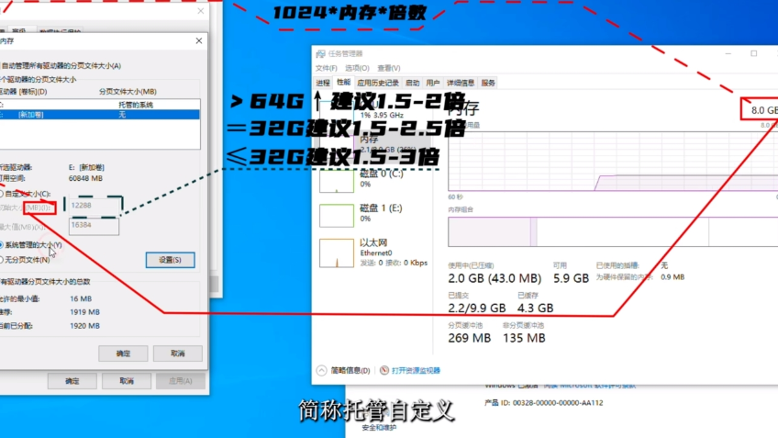Switch to the 进程 tab

(325, 83)
